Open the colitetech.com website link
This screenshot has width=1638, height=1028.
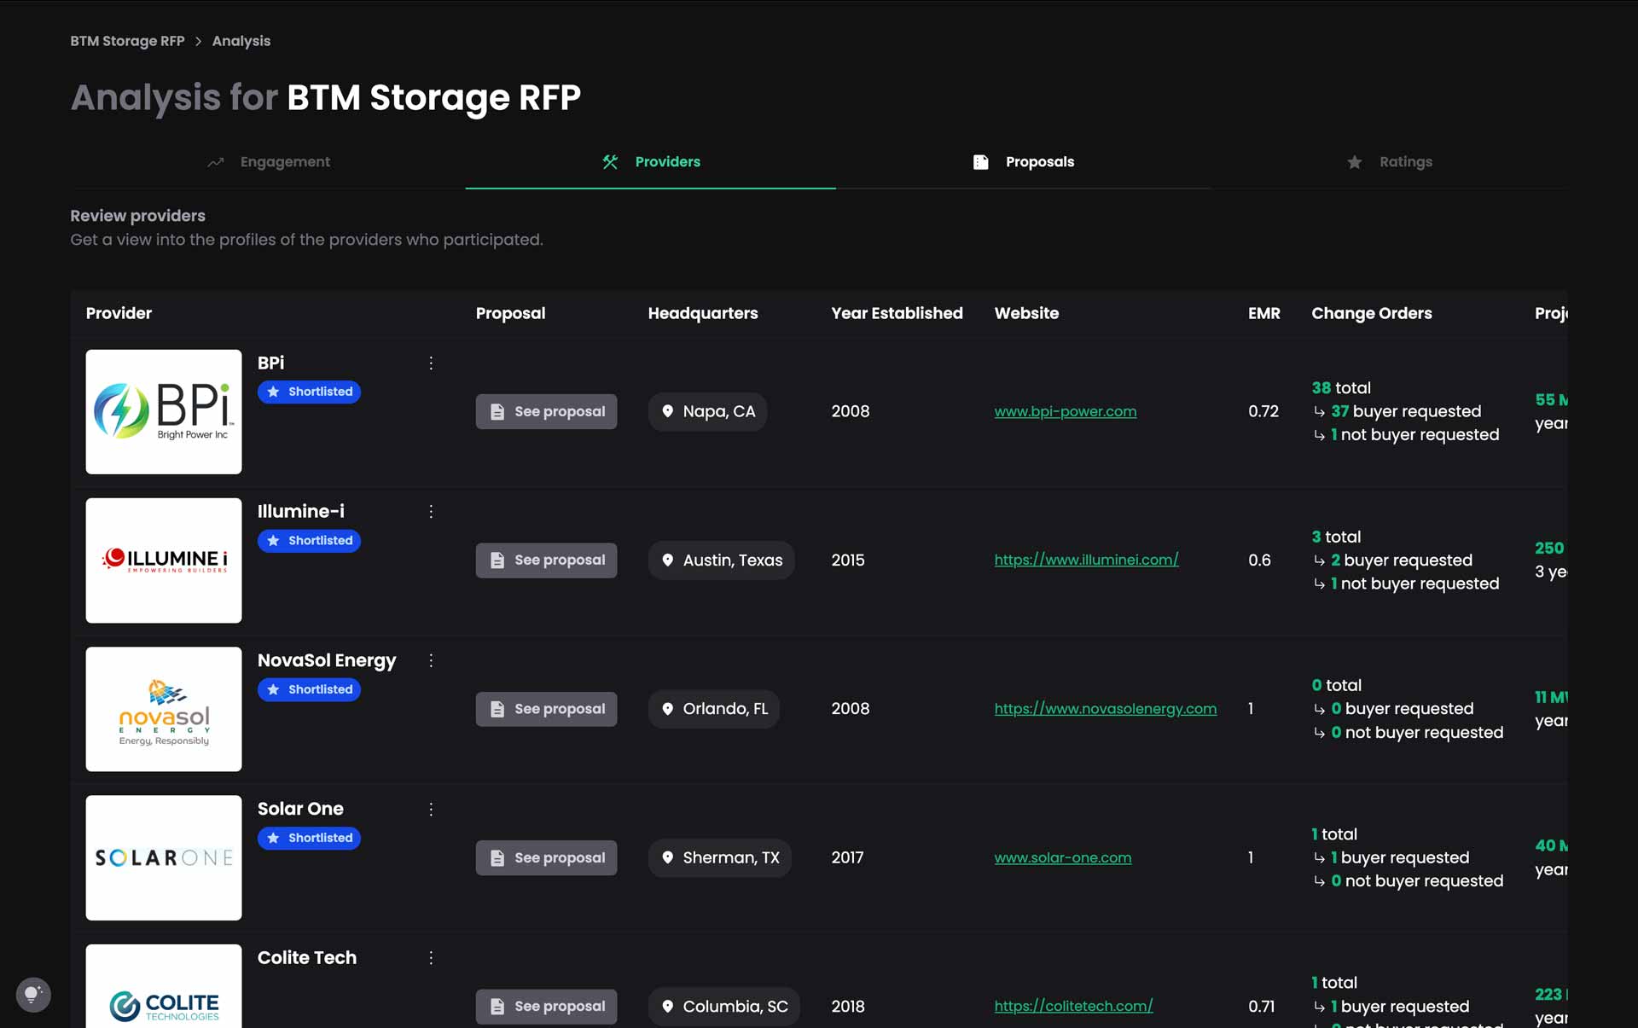tap(1073, 1006)
